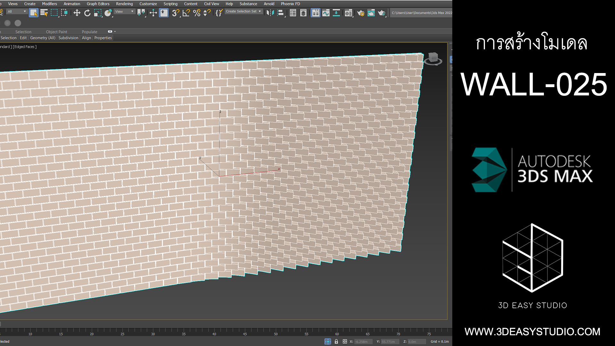Open the View reference coordinate system dropdown
Image resolution: width=615 pixels, height=346 pixels.
click(x=124, y=11)
